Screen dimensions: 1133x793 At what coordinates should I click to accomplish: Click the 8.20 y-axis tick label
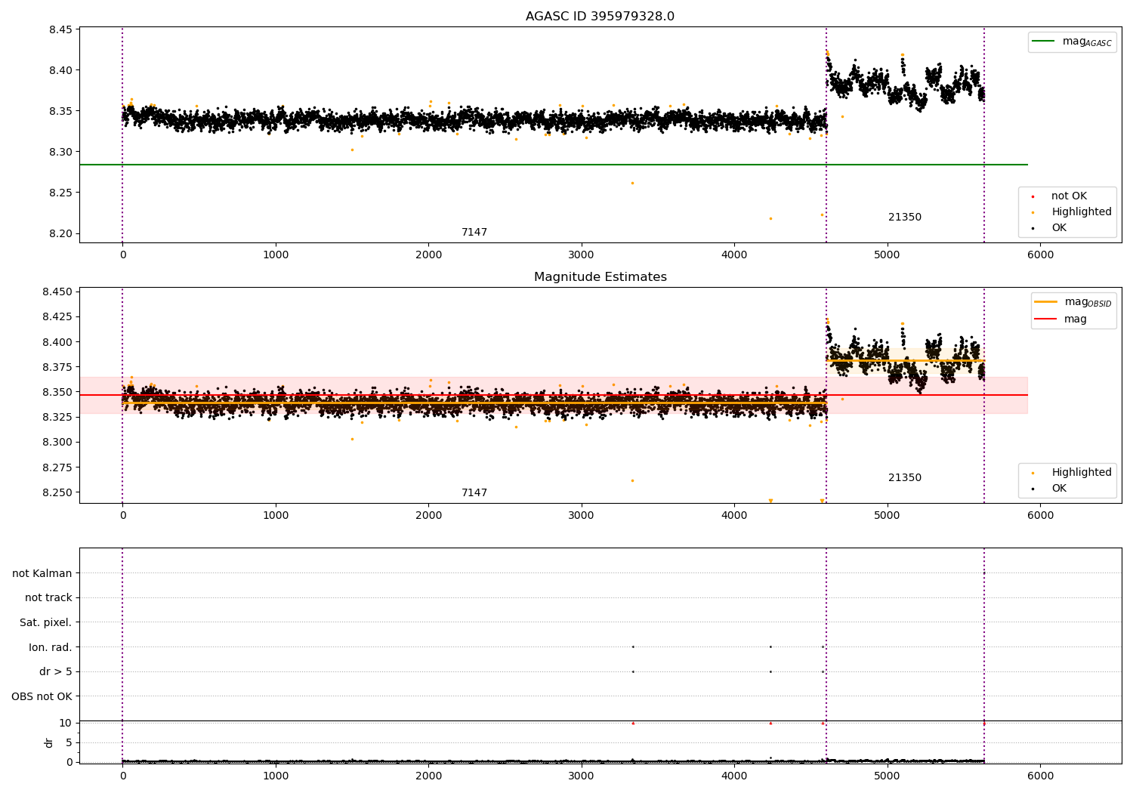point(60,234)
